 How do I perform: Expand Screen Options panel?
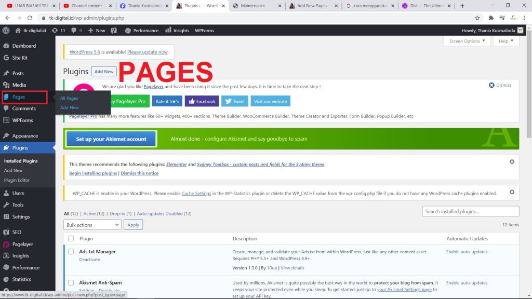(x=467, y=41)
